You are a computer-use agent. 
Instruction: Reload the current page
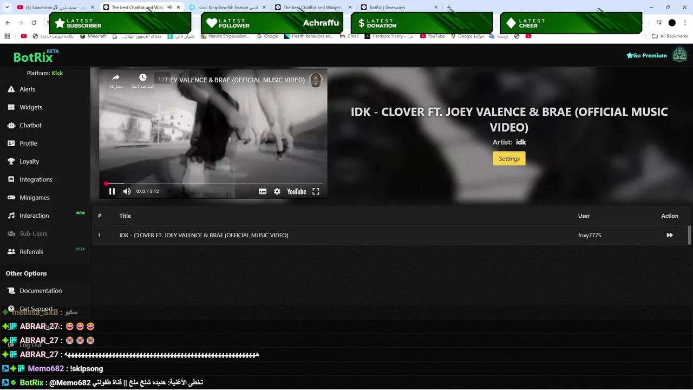34,23
